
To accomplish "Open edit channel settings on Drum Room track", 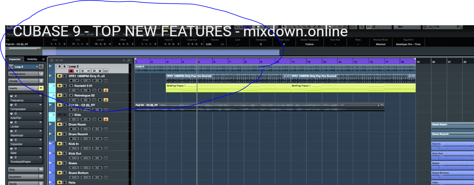I will pyautogui.click(x=83, y=129).
